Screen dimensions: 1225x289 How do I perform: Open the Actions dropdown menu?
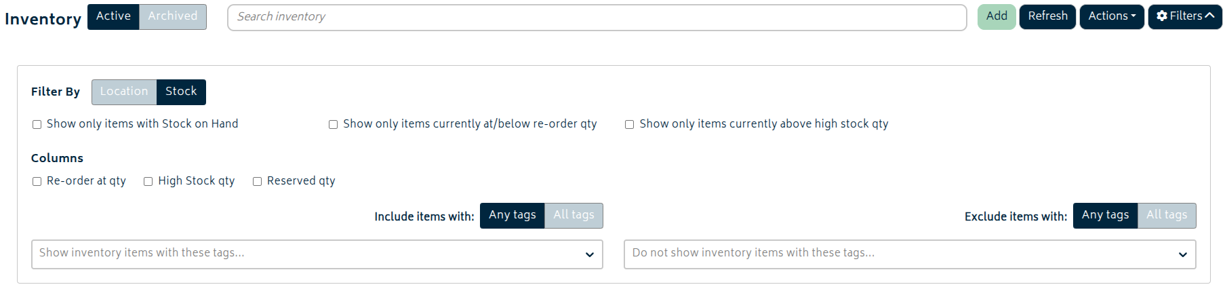1111,16
